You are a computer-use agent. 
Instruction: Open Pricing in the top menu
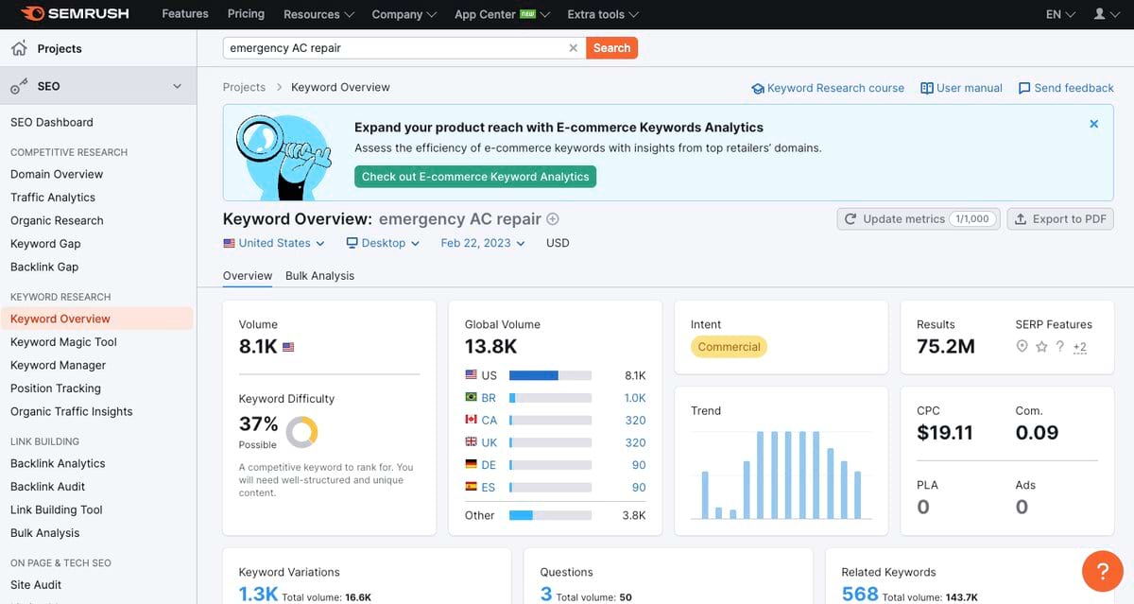click(x=246, y=14)
